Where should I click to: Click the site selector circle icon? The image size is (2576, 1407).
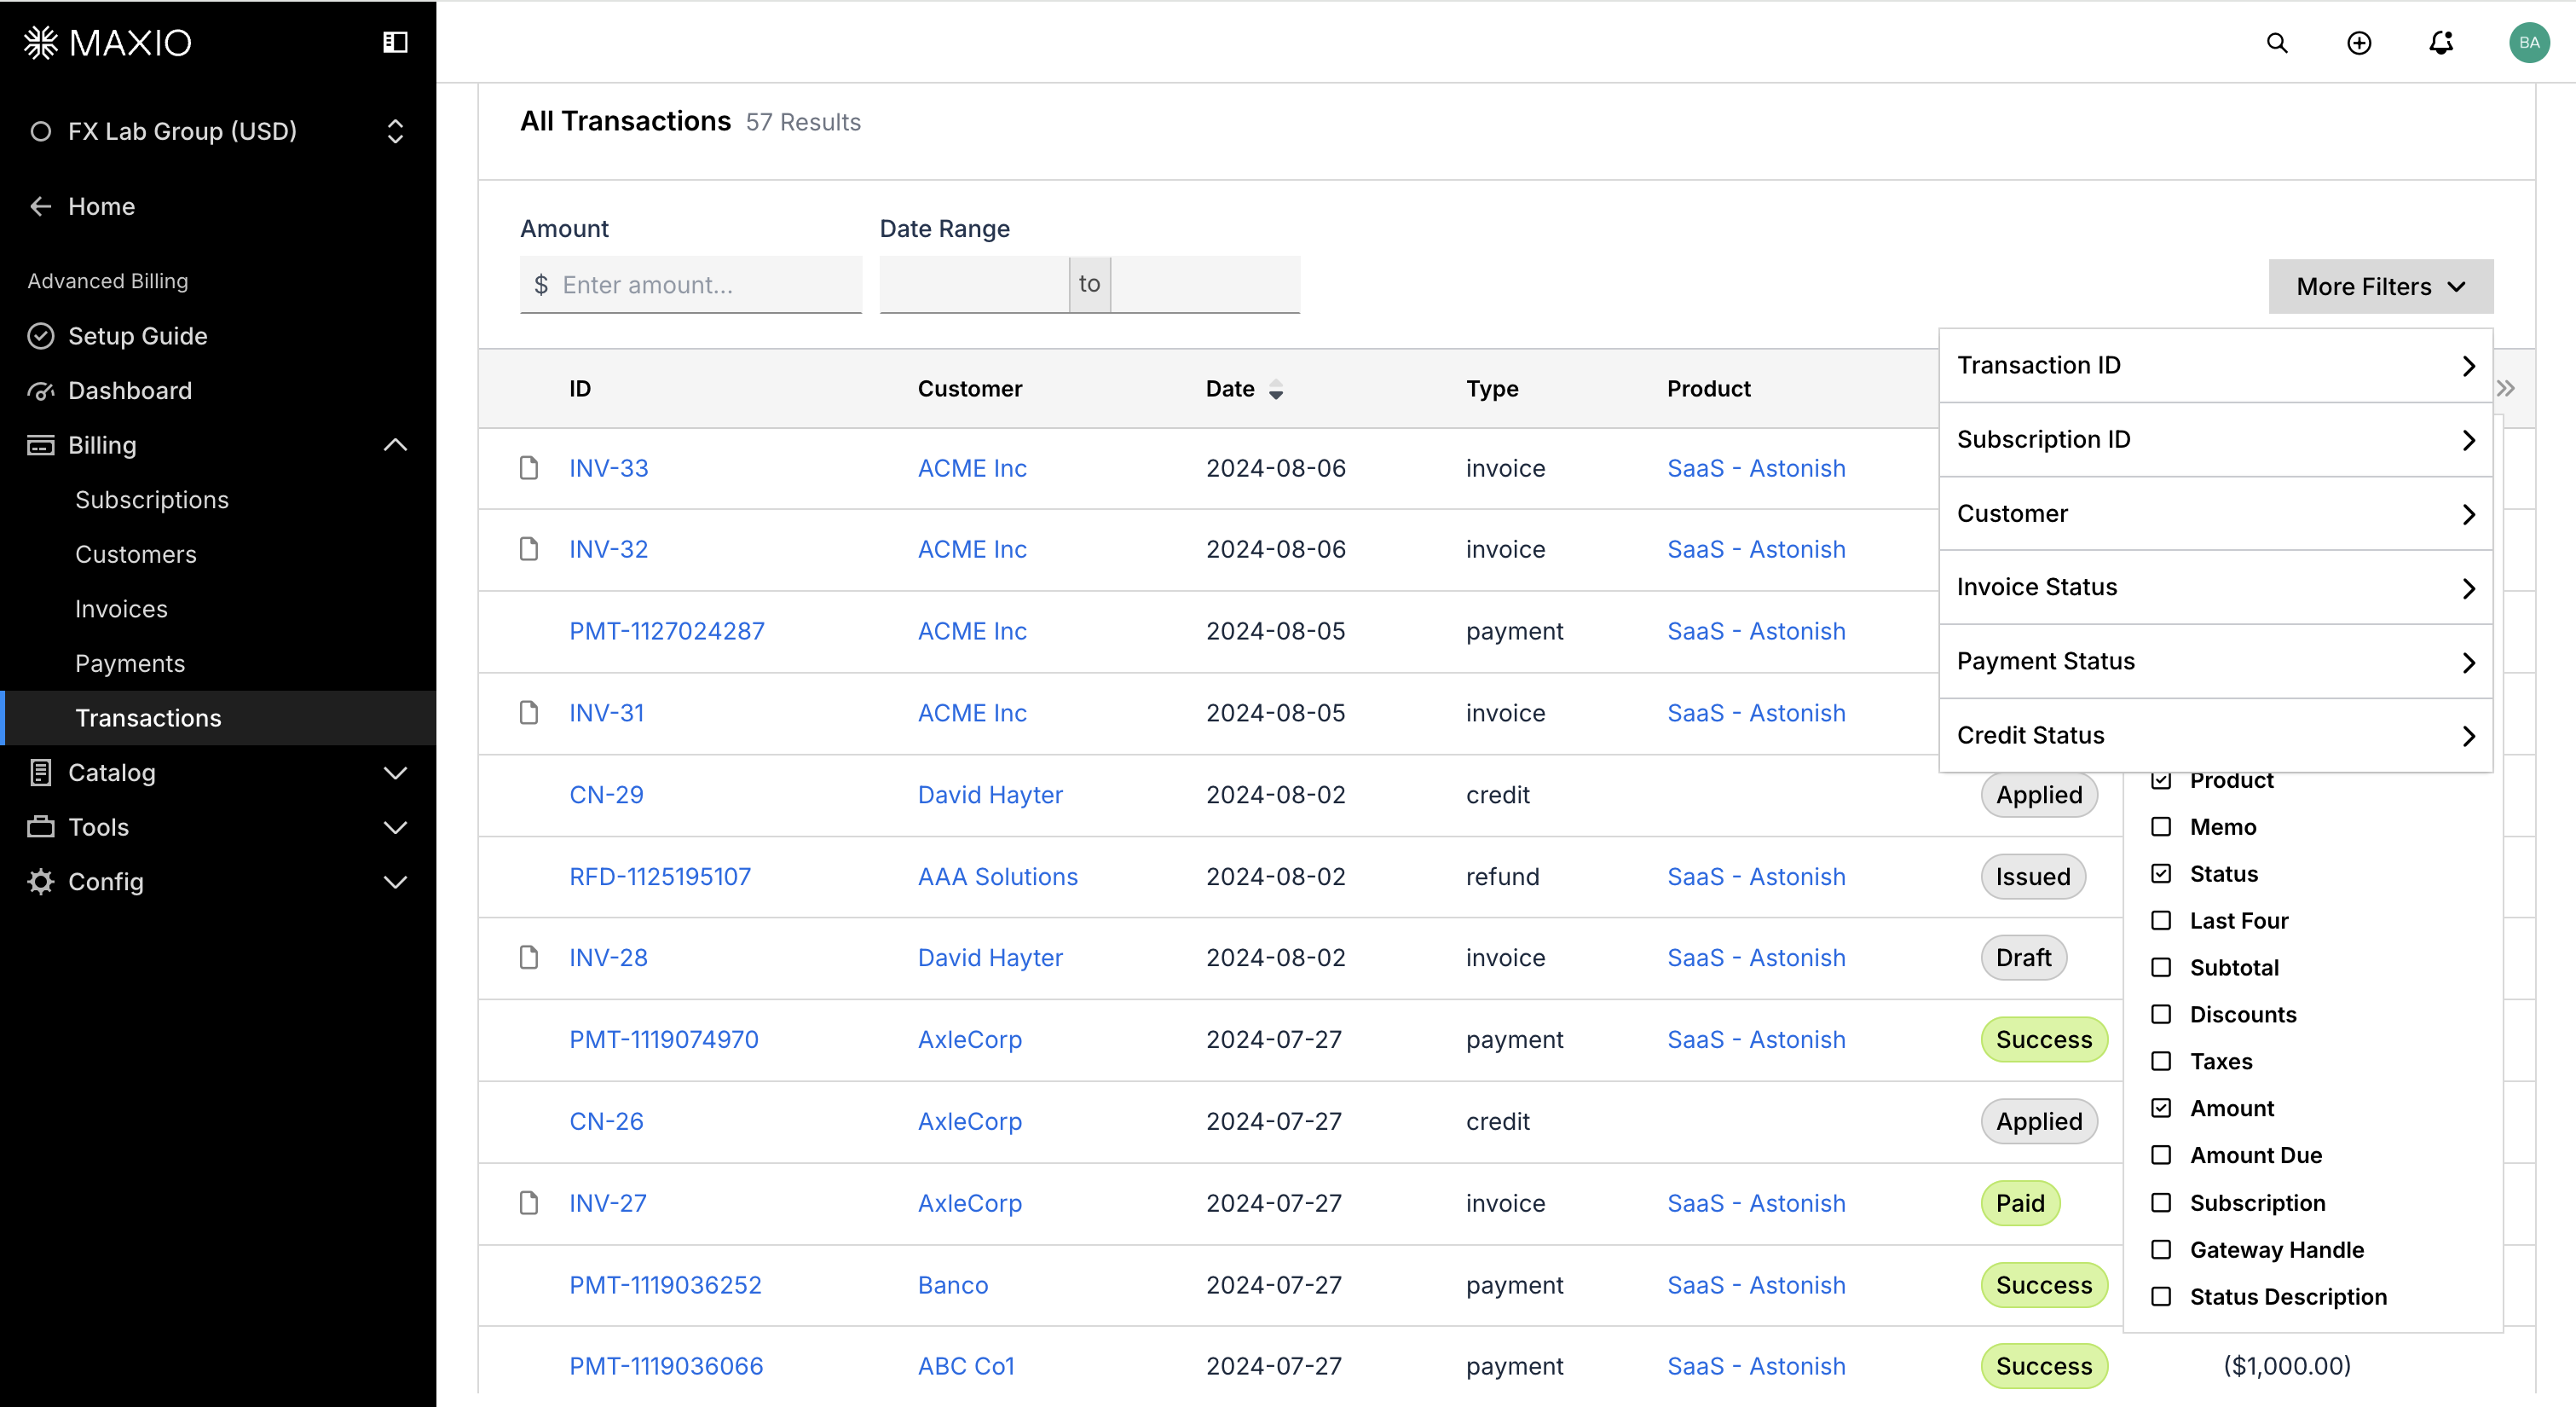(x=40, y=131)
